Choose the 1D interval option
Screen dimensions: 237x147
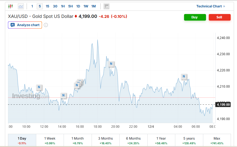[78, 6]
